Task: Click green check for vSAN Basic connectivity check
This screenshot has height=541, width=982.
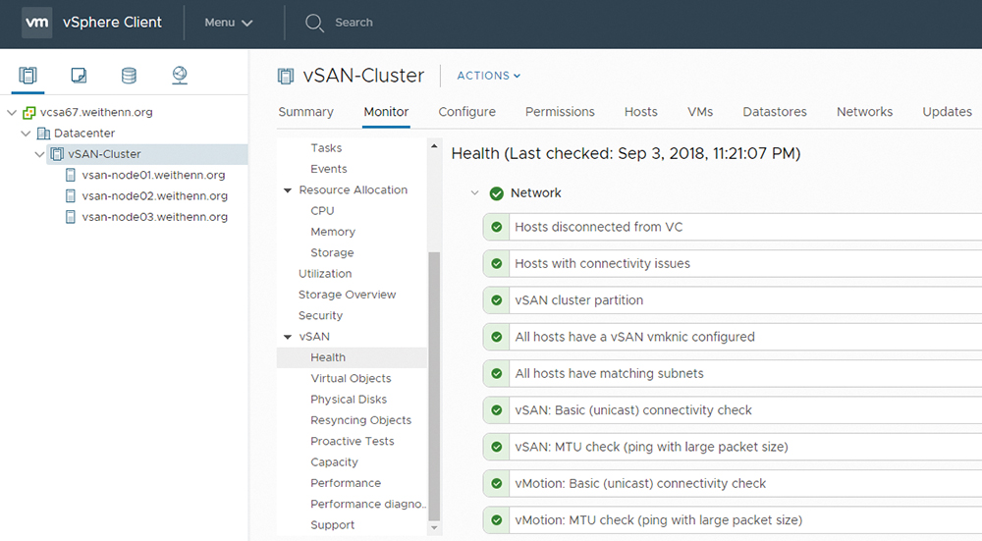Action: coord(497,410)
